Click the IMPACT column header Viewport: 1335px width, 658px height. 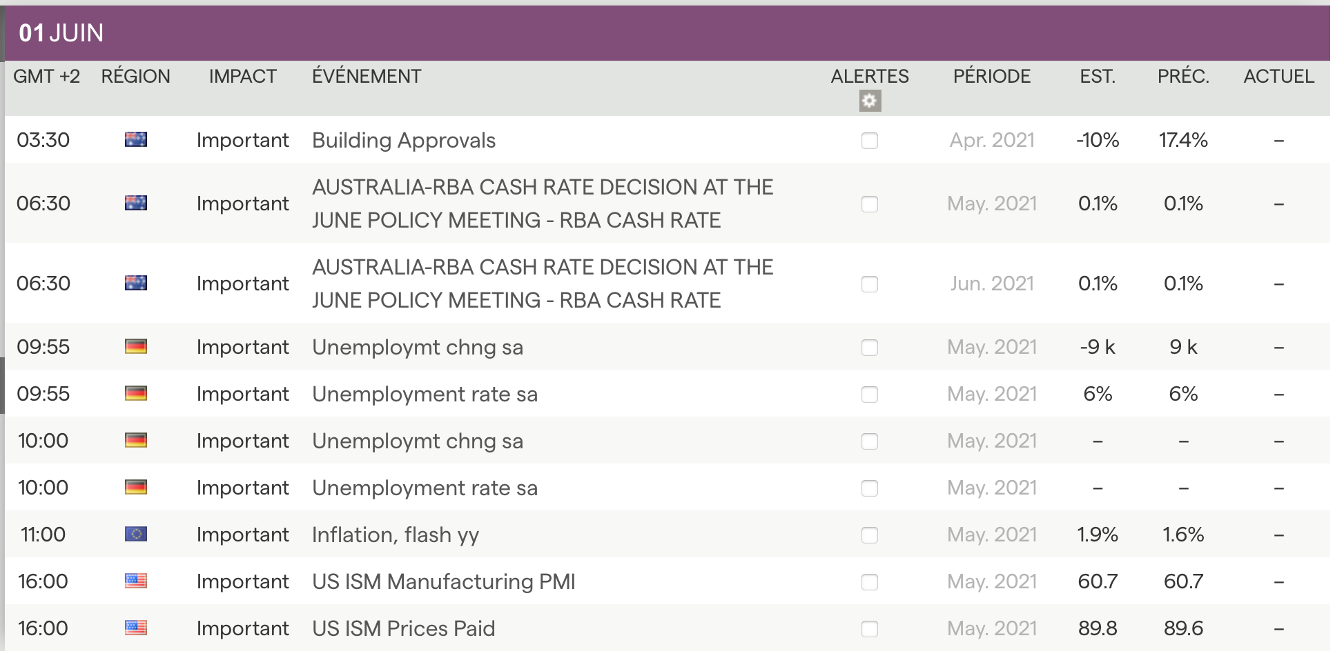tap(243, 77)
